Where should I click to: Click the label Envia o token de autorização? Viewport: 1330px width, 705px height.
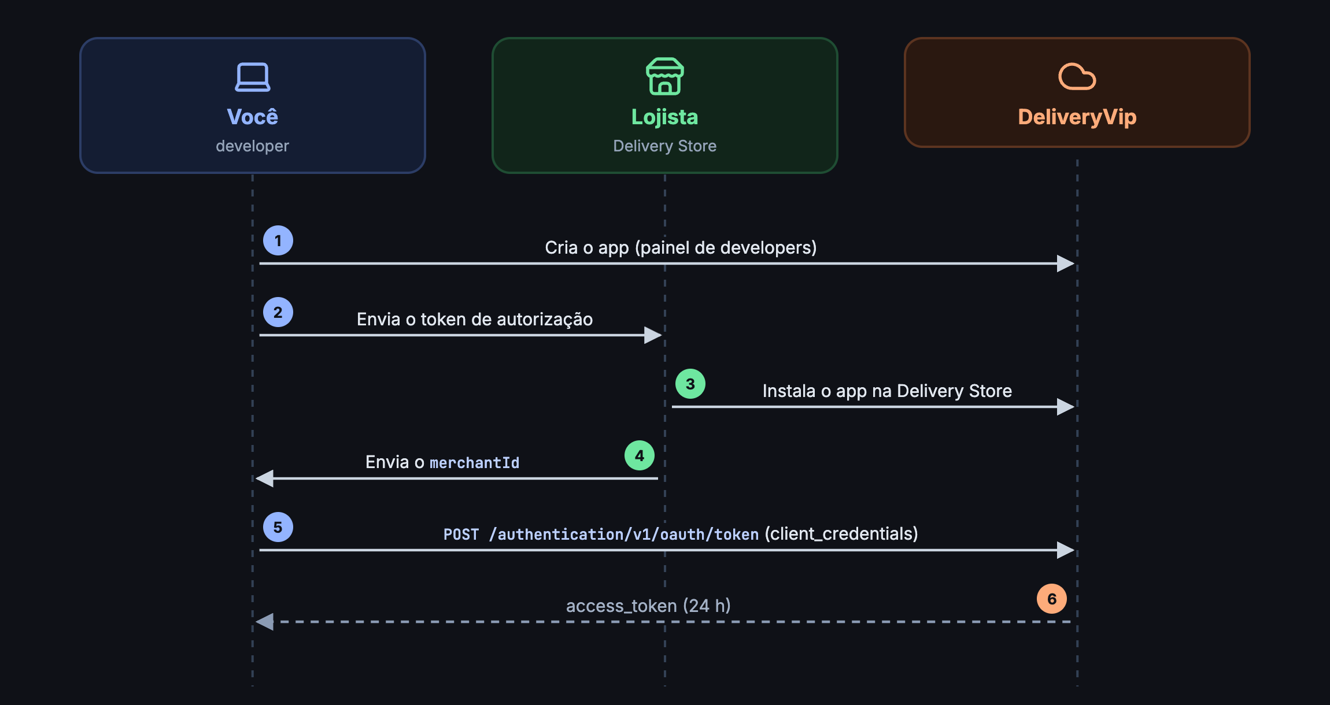[475, 319]
